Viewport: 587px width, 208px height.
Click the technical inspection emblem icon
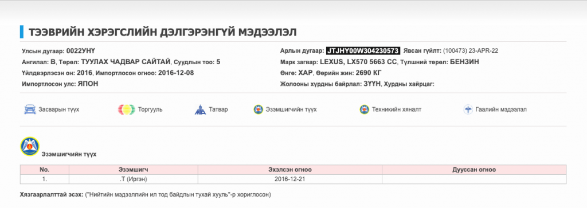pos(364,109)
